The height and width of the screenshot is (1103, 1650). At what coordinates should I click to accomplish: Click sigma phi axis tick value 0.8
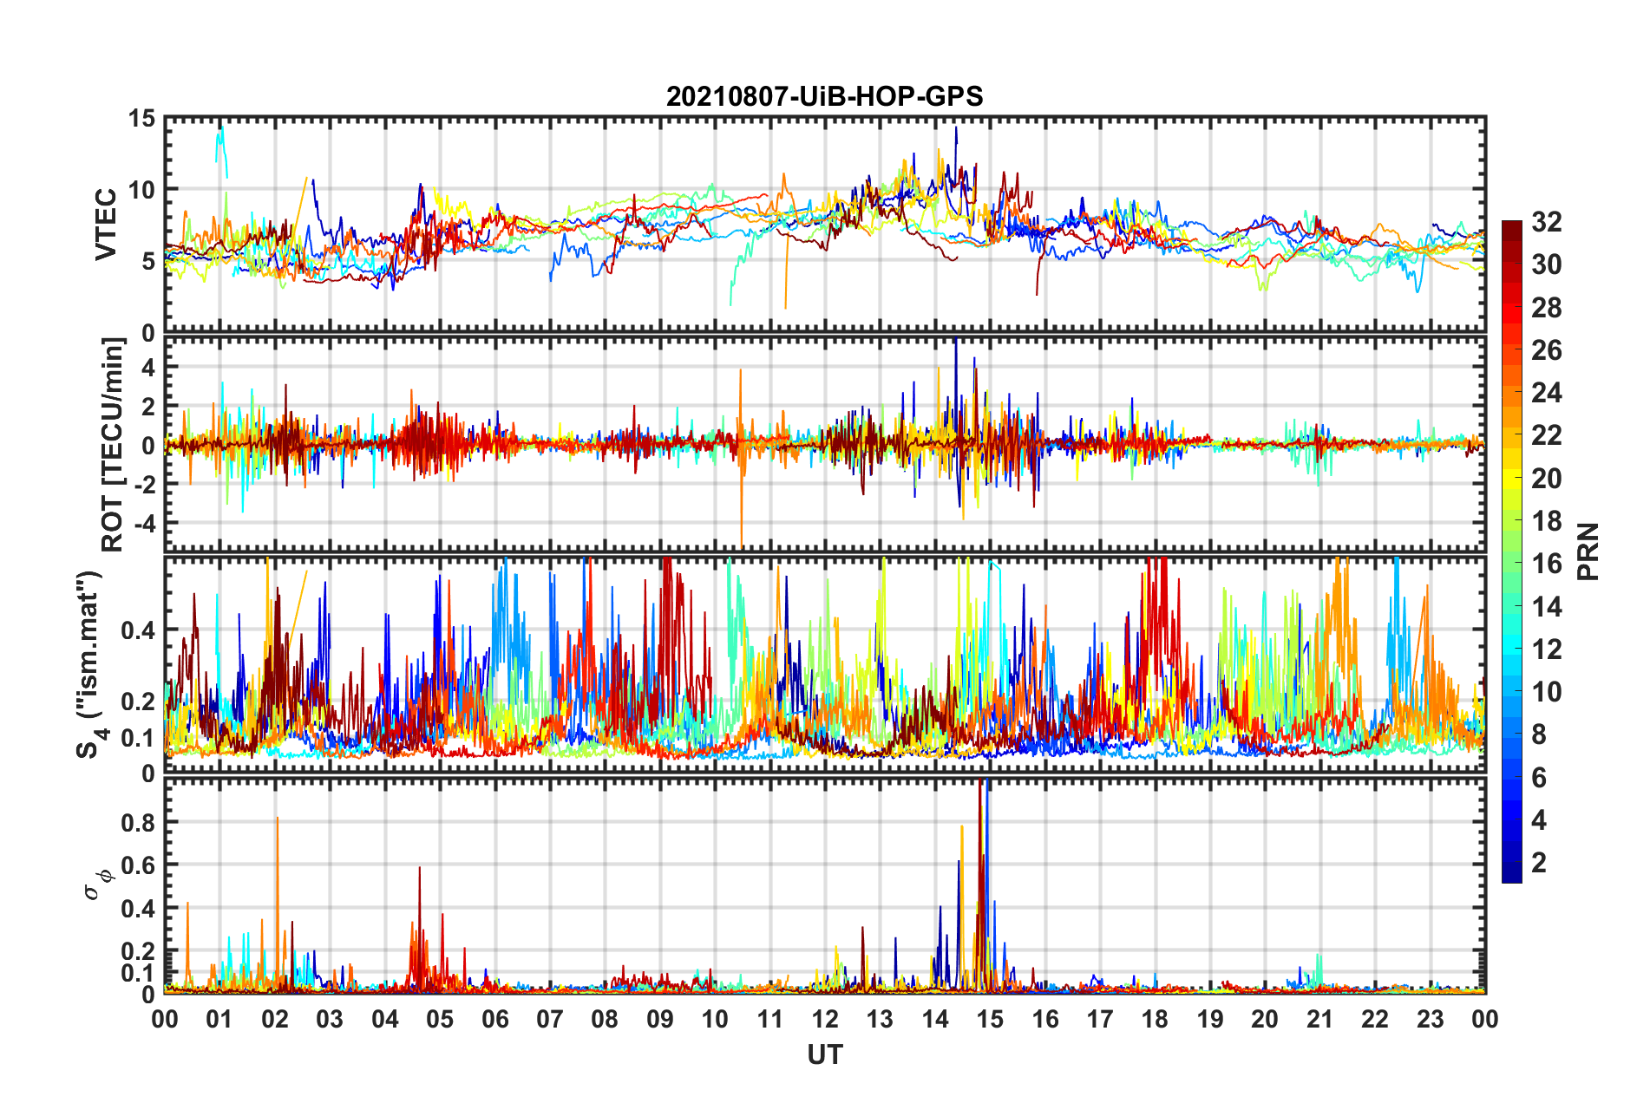point(139,822)
